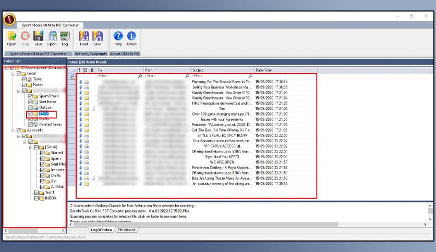Click the Save floppy disk icon
The width and height of the screenshot is (436, 252).
[39, 36]
